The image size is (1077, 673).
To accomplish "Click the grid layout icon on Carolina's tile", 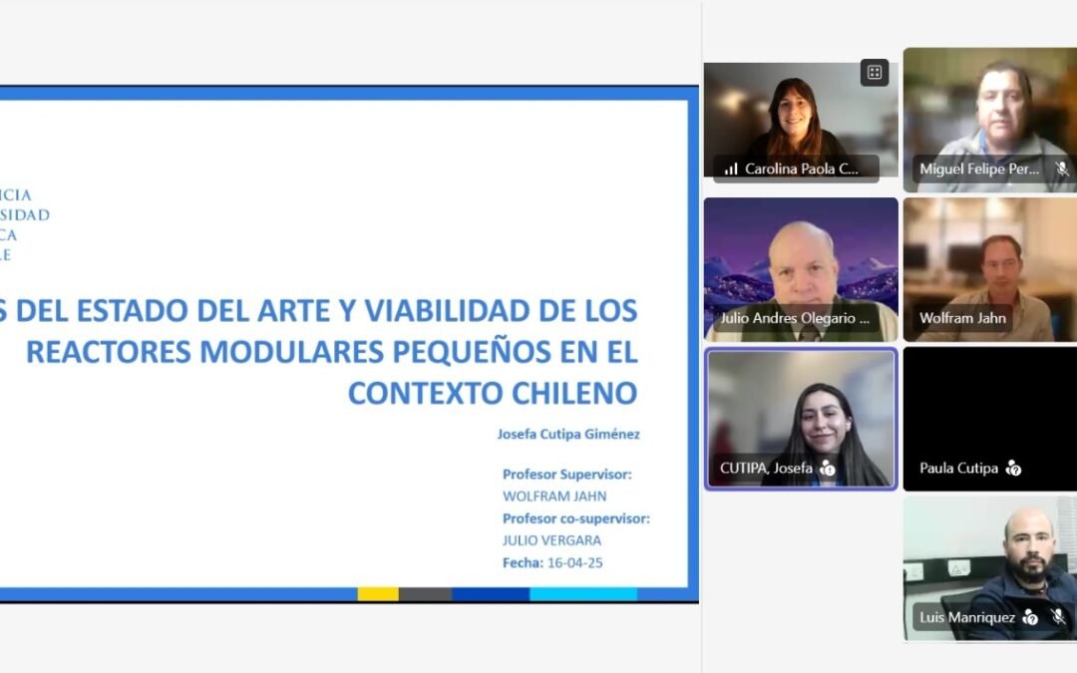I will (x=874, y=72).
